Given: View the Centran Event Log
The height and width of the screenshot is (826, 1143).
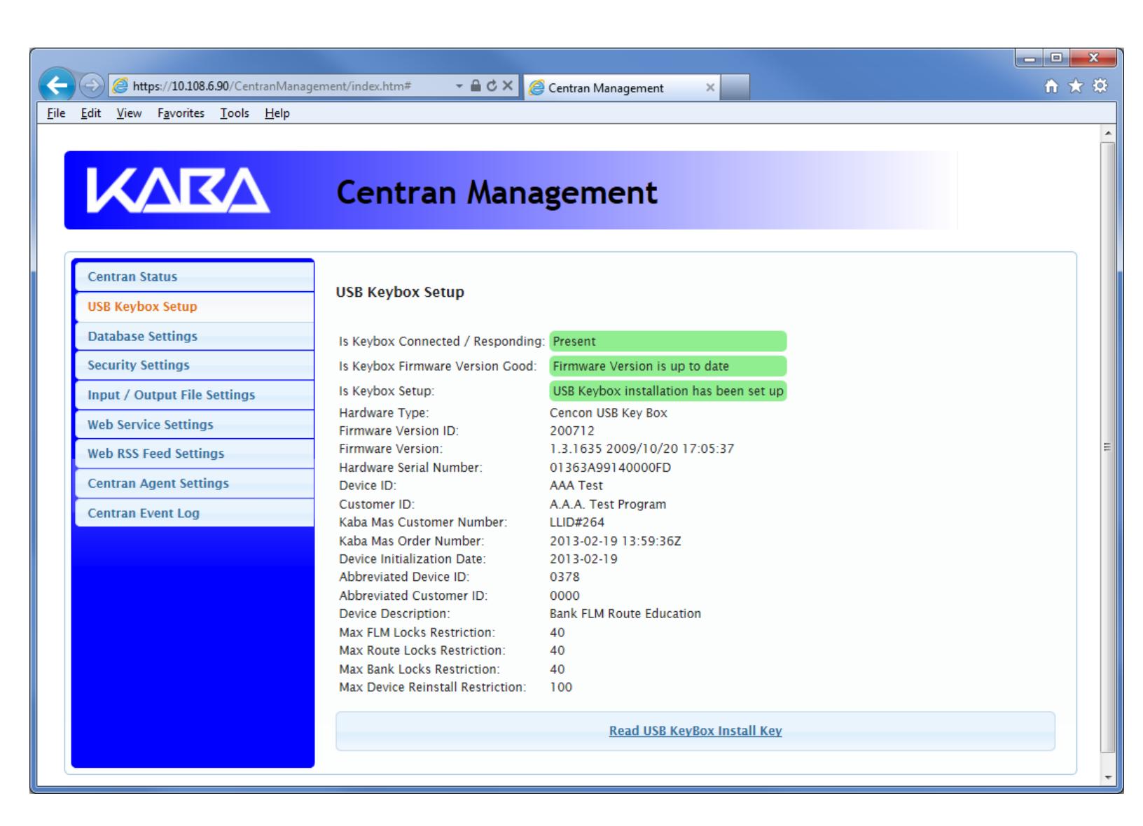Looking at the screenshot, I should (195, 513).
